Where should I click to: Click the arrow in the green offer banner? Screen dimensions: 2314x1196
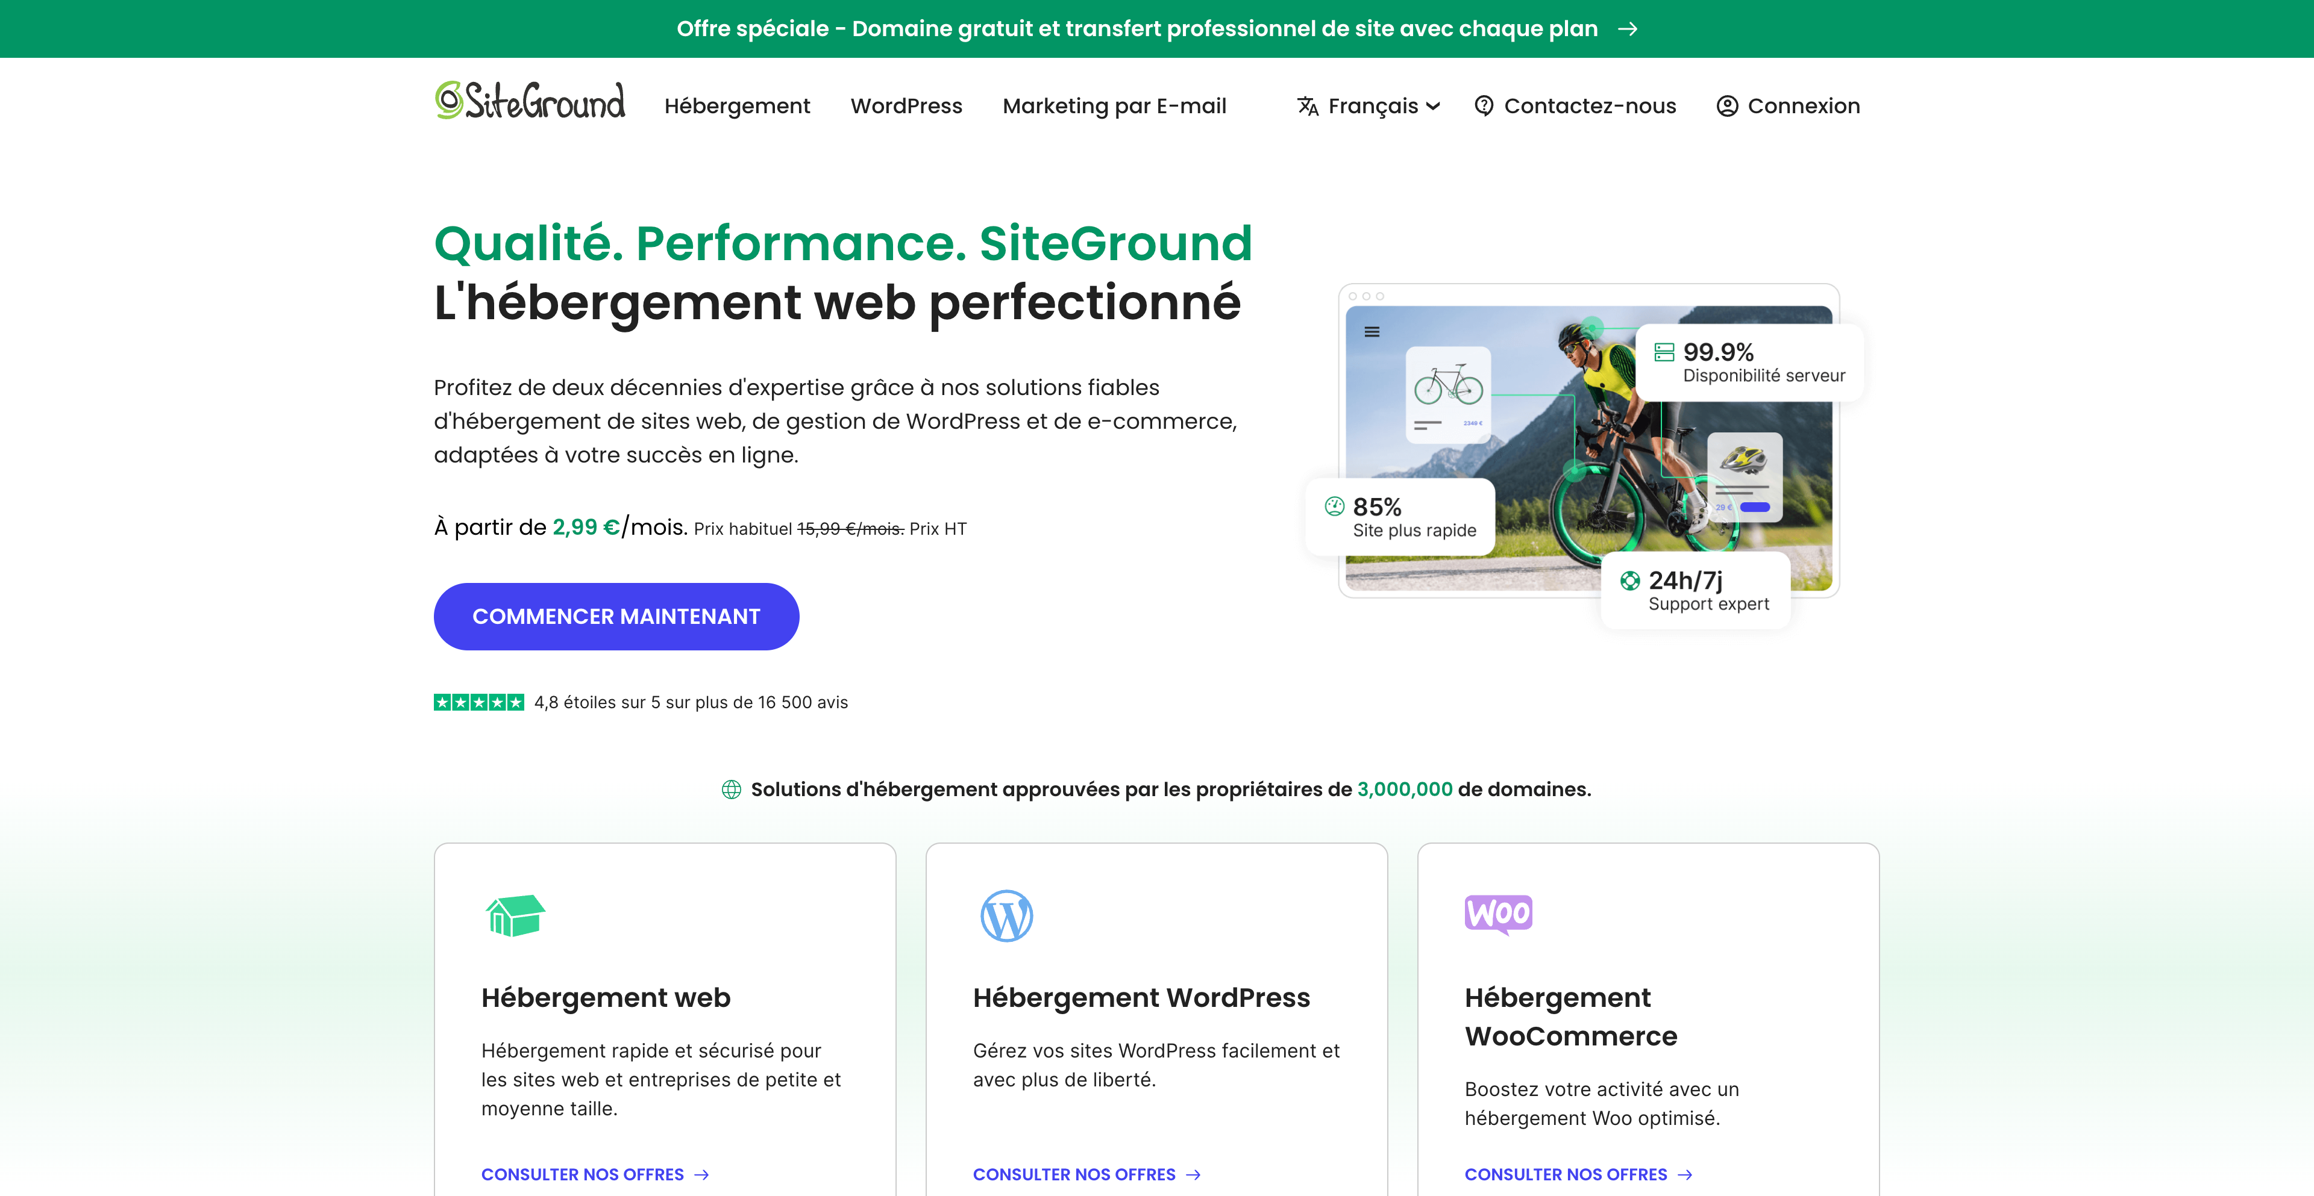[x=1628, y=29]
